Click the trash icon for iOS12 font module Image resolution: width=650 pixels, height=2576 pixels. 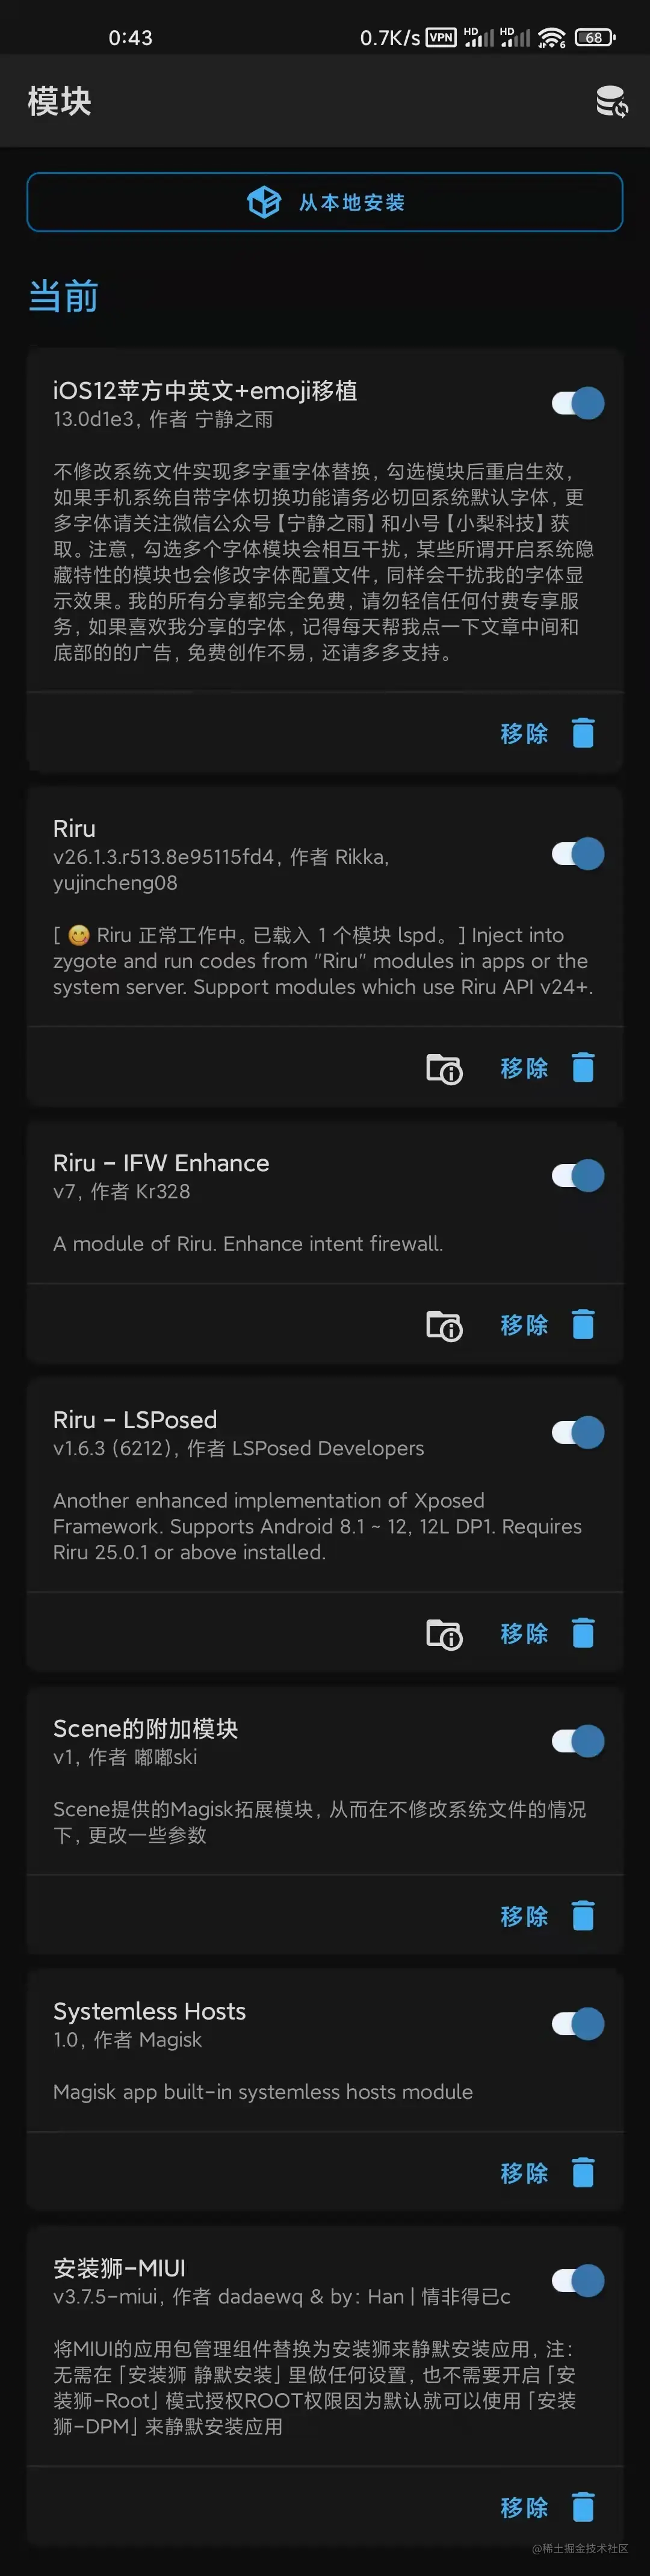tap(583, 733)
